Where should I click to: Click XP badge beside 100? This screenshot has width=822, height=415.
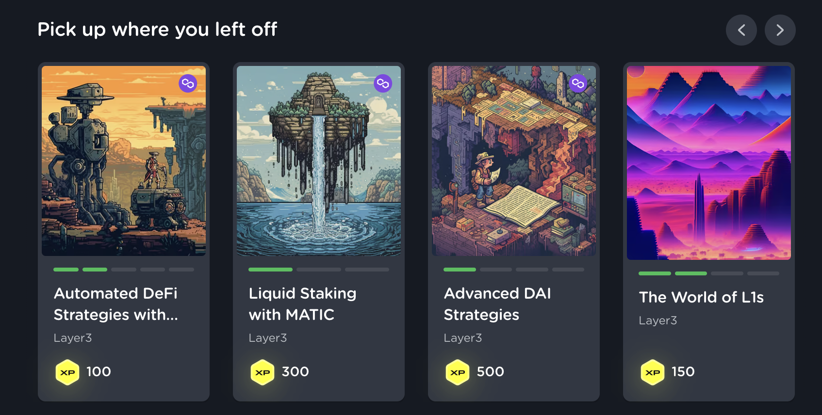pos(67,372)
